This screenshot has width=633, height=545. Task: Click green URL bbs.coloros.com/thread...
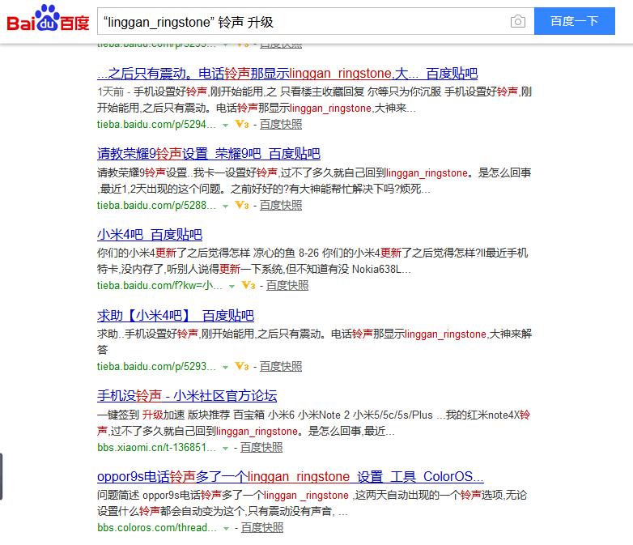[157, 528]
